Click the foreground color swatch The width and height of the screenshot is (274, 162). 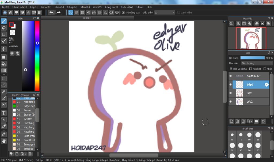tap(11, 24)
